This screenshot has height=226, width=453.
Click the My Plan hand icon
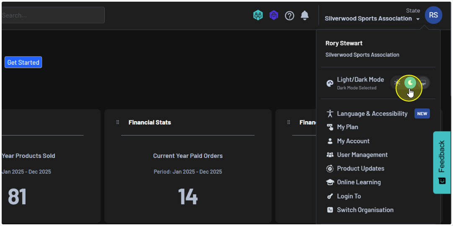click(x=330, y=127)
